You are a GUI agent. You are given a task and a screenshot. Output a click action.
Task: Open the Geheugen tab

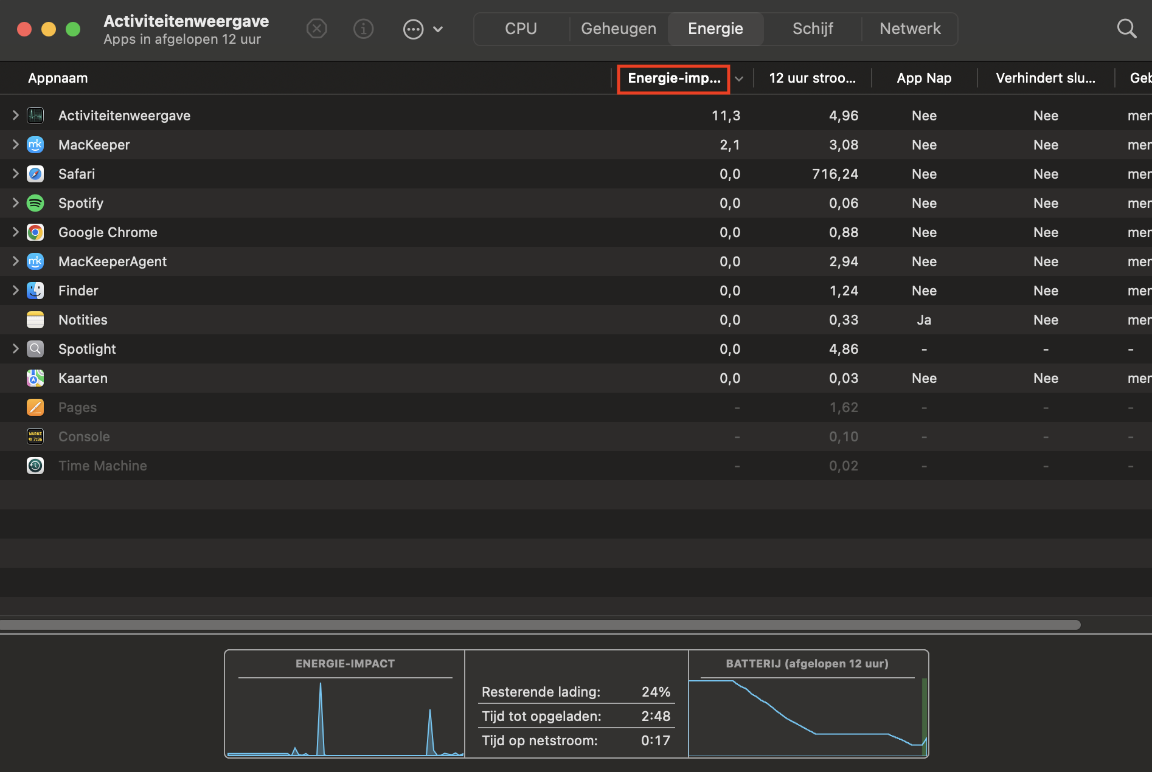[x=618, y=29]
